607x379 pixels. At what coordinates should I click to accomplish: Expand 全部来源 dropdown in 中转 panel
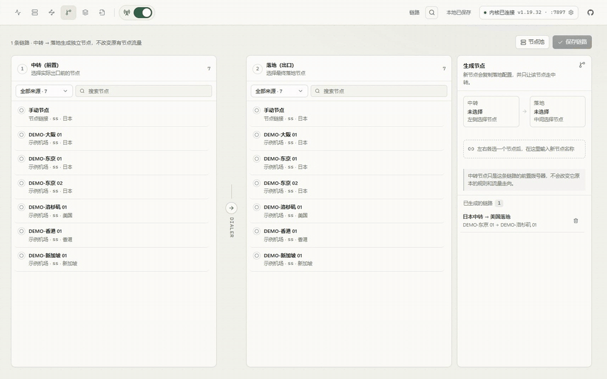[44, 92]
